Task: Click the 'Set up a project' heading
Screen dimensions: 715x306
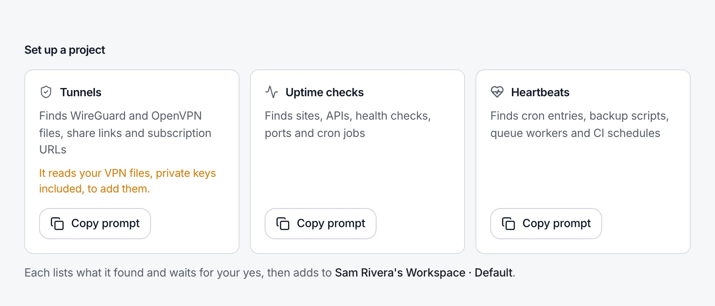Action: pyautogui.click(x=65, y=50)
